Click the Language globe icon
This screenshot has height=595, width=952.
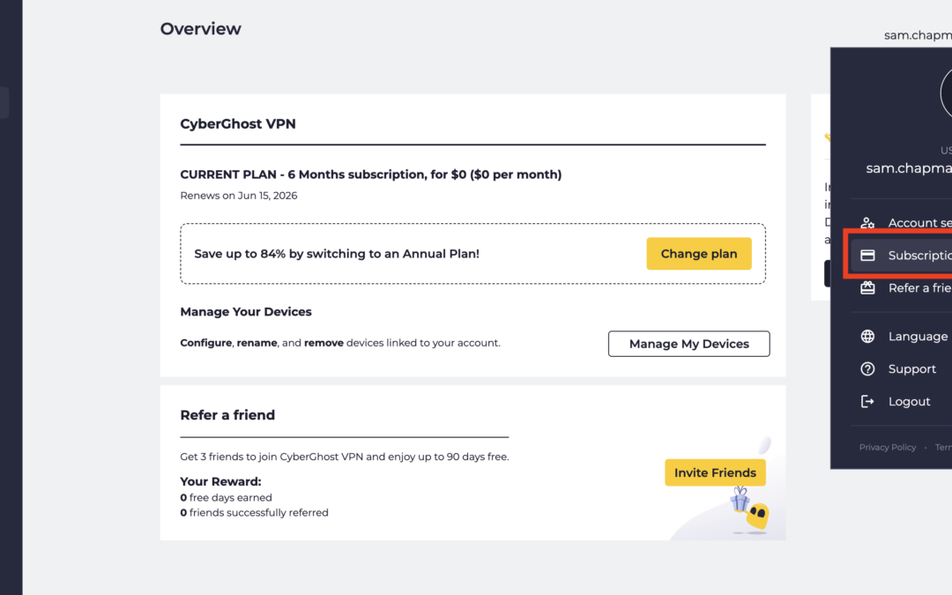click(x=867, y=337)
